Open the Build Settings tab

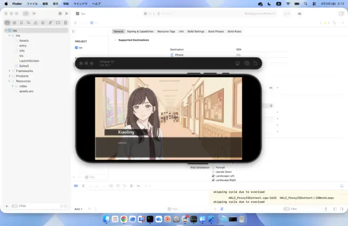point(196,32)
